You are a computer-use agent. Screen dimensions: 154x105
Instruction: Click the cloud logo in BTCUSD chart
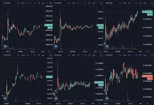(x=5, y=46)
